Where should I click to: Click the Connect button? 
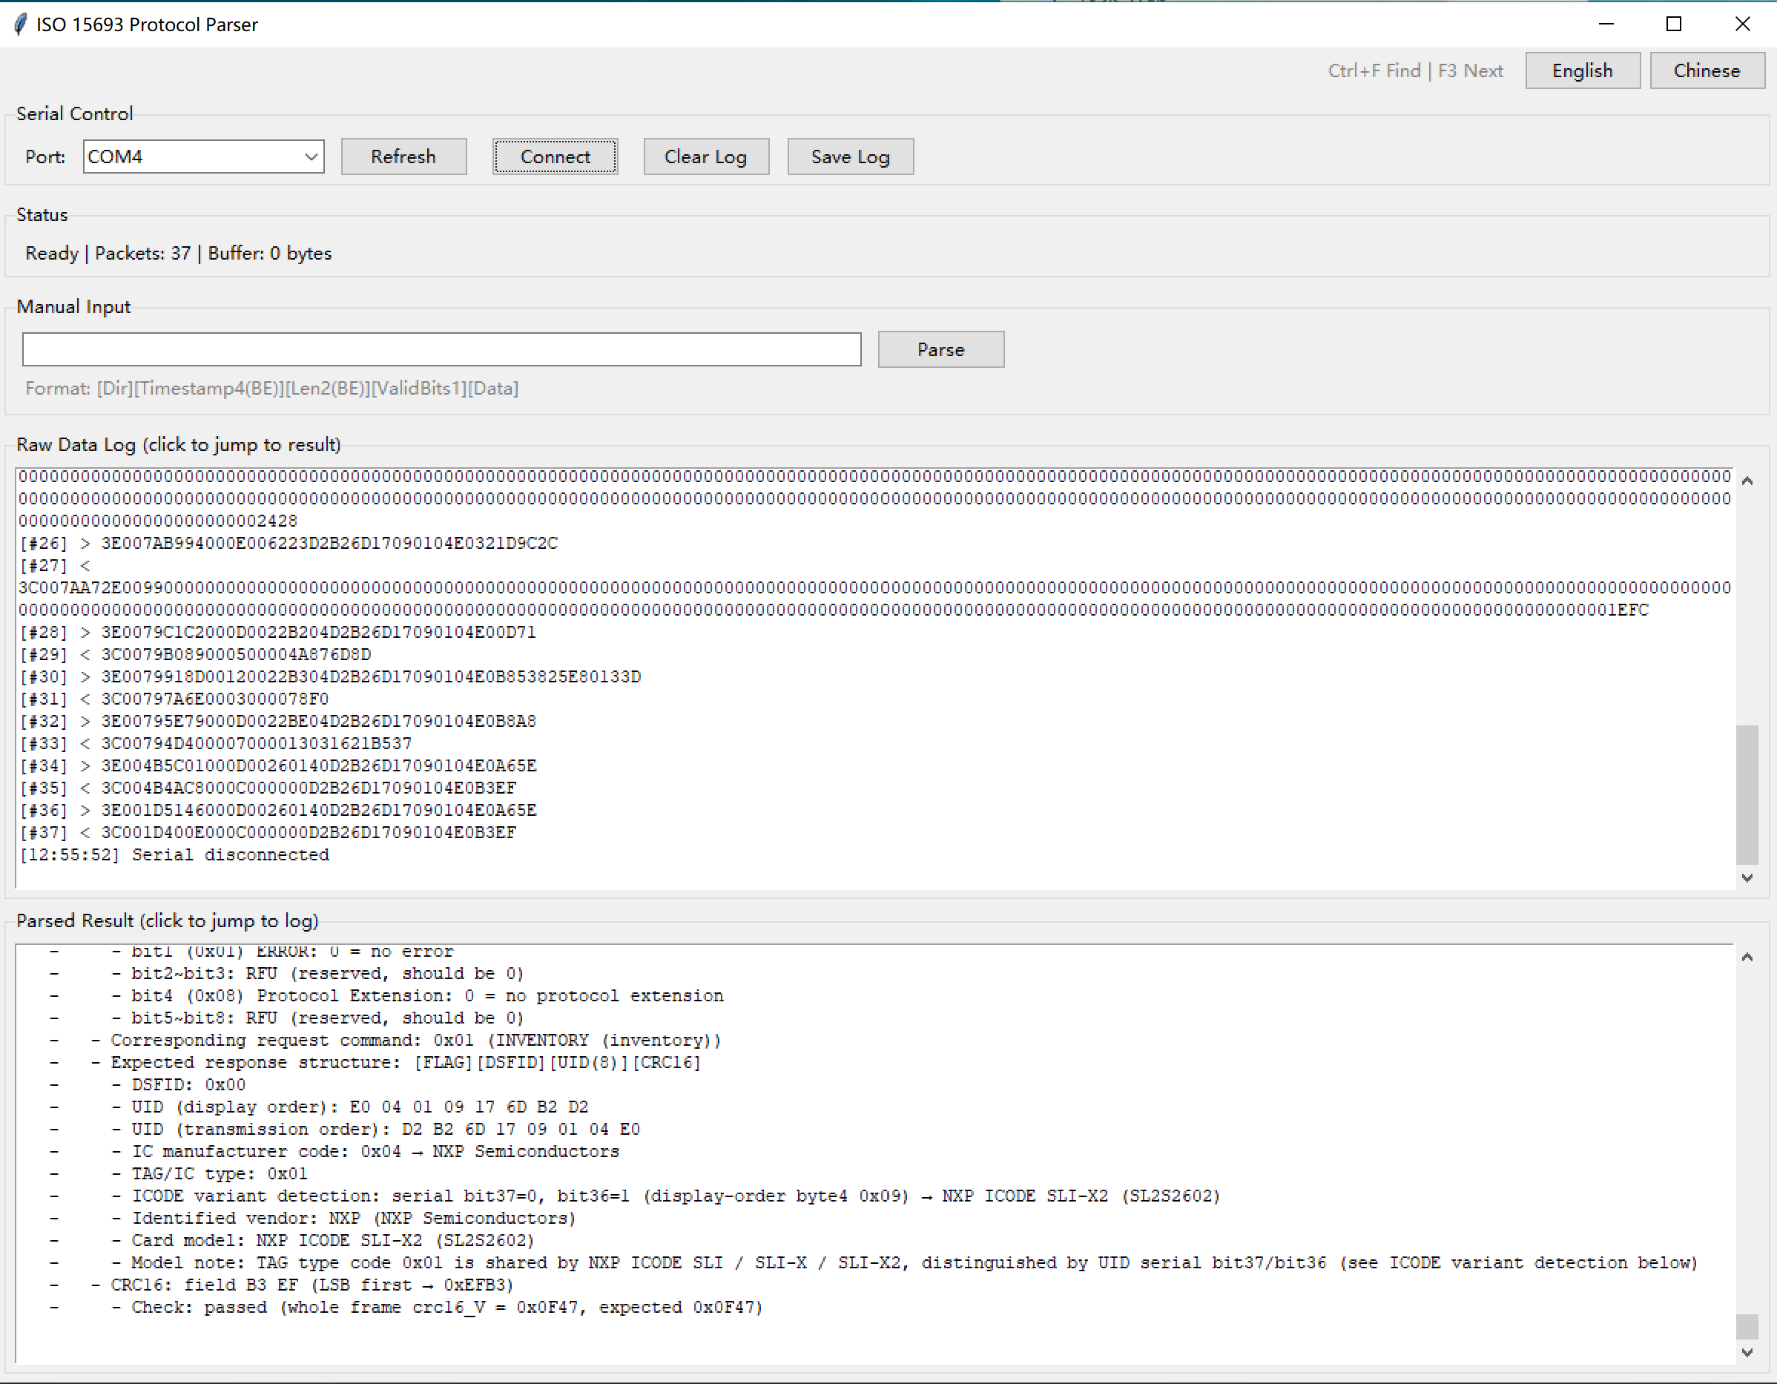coord(555,156)
